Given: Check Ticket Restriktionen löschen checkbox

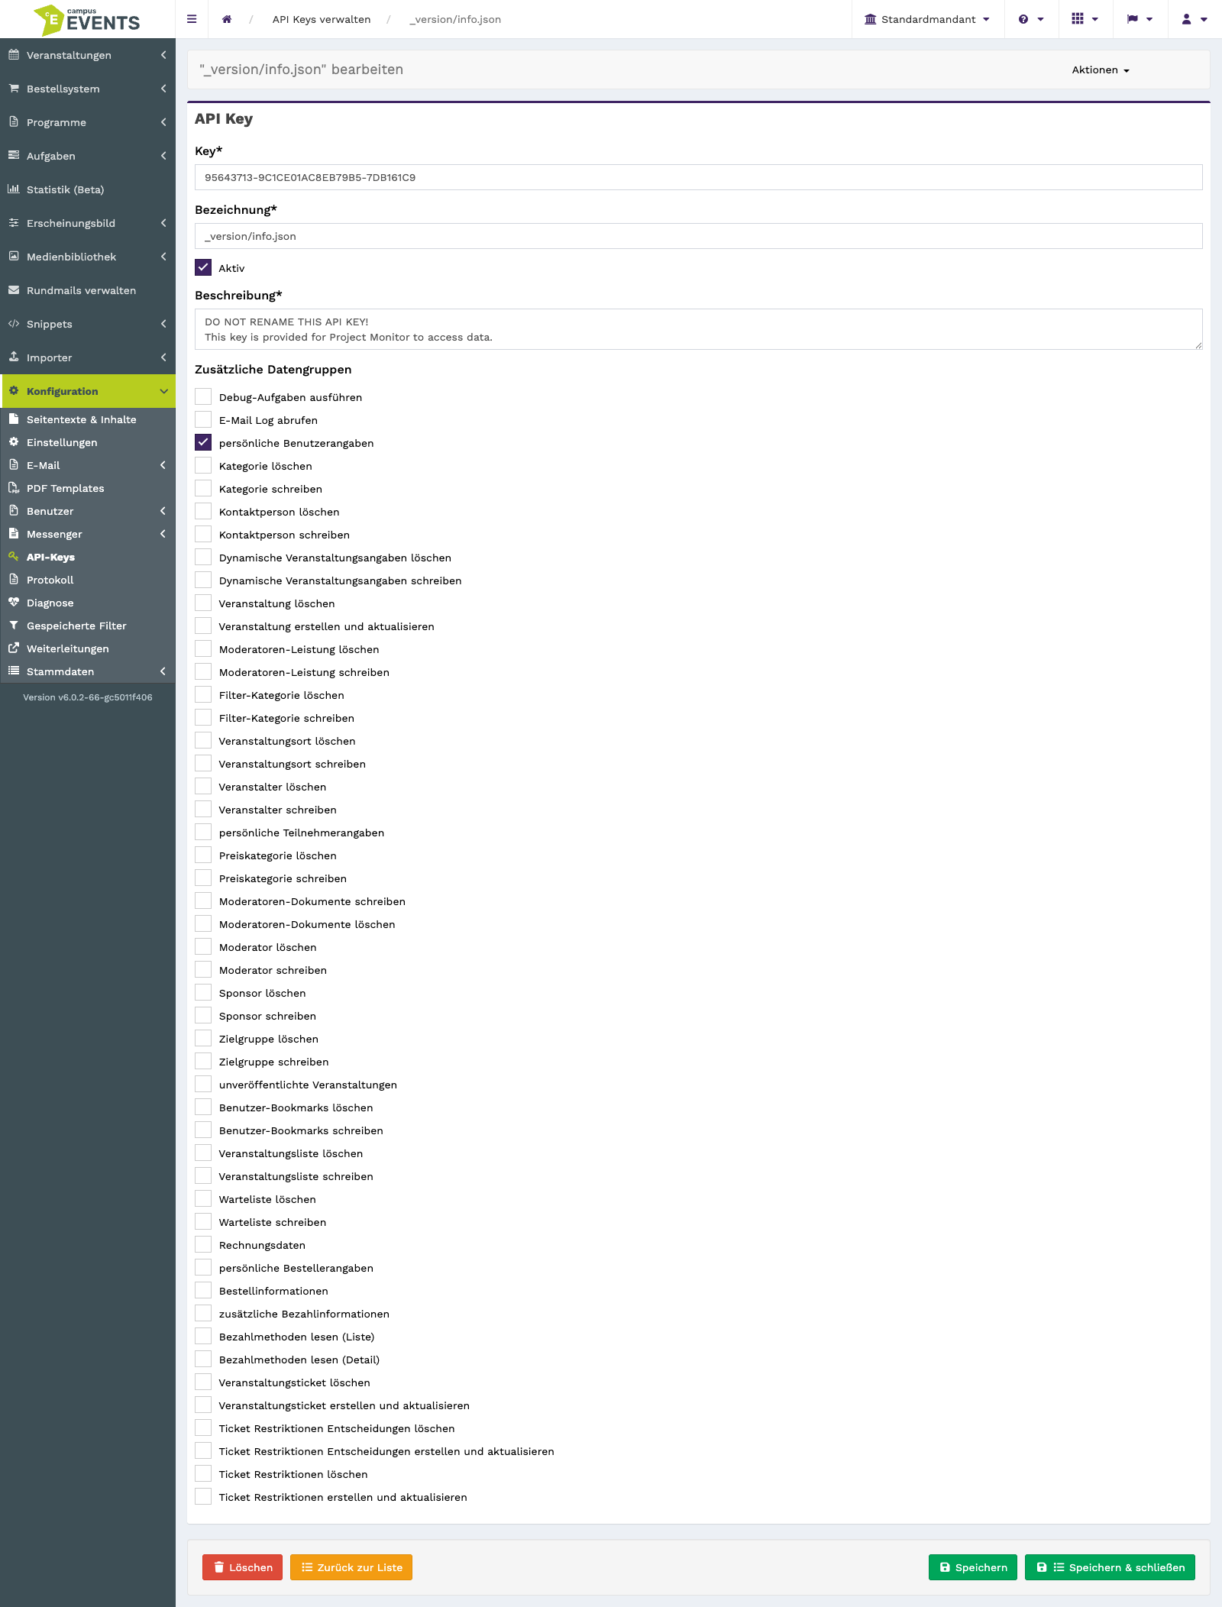Looking at the screenshot, I should click(x=203, y=1473).
